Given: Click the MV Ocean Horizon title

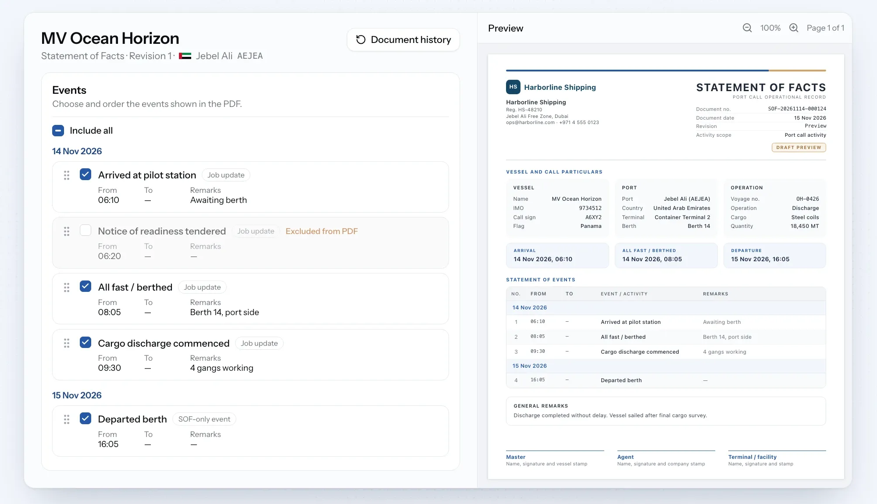Looking at the screenshot, I should tap(110, 38).
